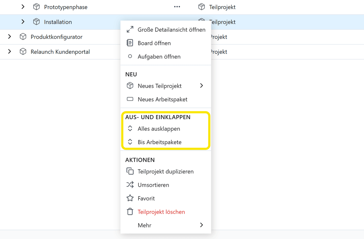Select Alles ausklappen
Screen dimensions: 364x239
click(x=159, y=129)
